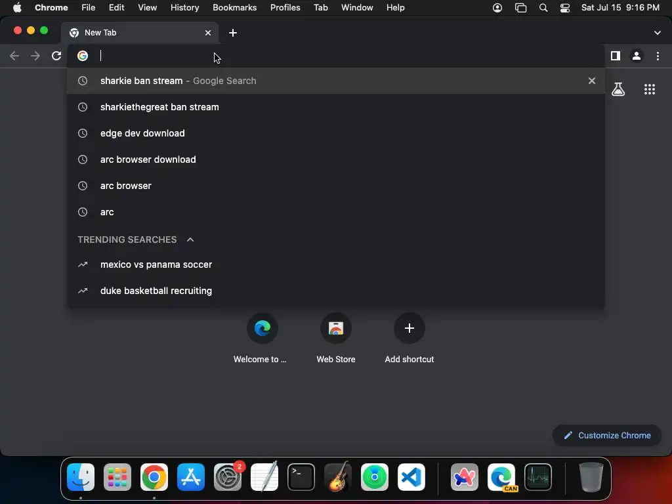The height and width of the screenshot is (504, 672).
Task: Open the Chrome app menu
Action: coord(51,8)
